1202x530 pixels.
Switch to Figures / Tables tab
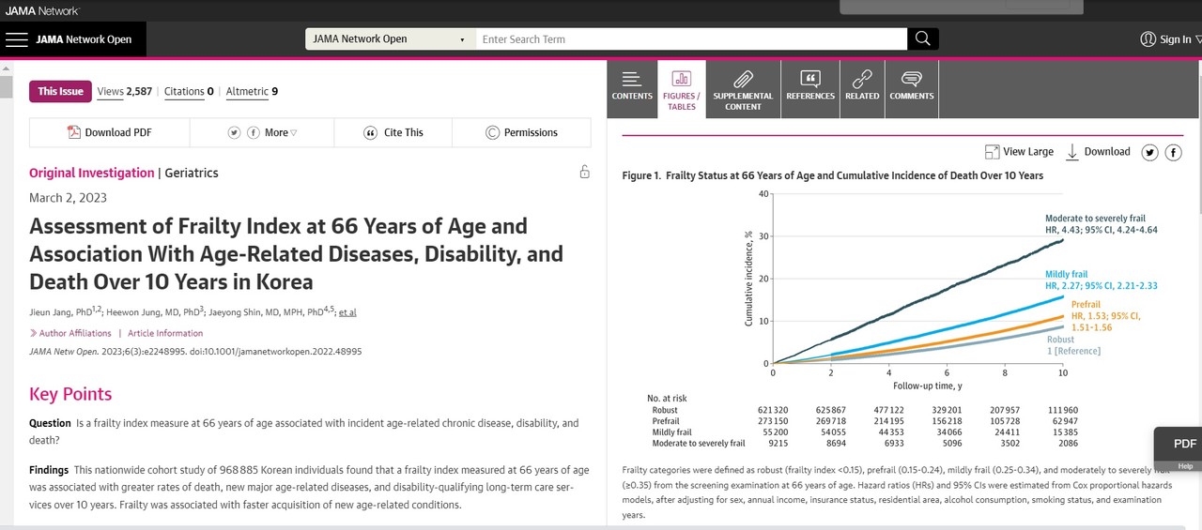[682, 89]
